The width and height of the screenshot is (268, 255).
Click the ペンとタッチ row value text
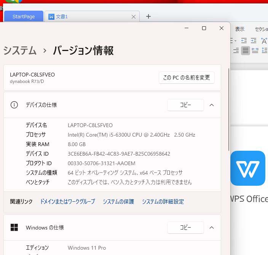click(x=129, y=182)
